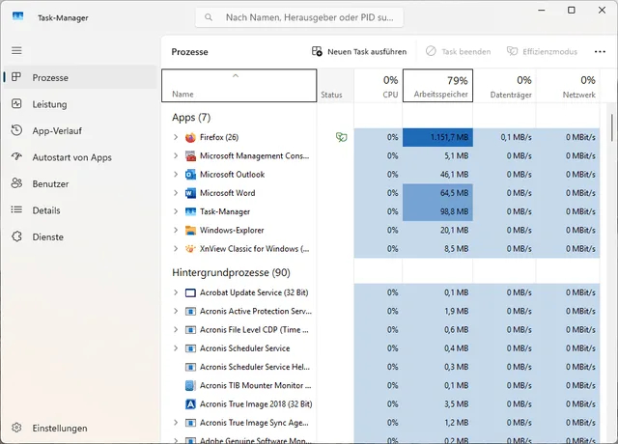Expand the Task-Manager process entry
This screenshot has height=444, width=618.
pos(175,211)
